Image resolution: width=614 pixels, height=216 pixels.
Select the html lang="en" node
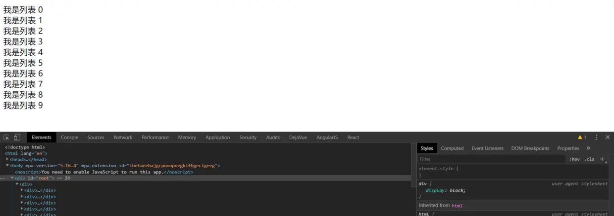(x=26, y=153)
